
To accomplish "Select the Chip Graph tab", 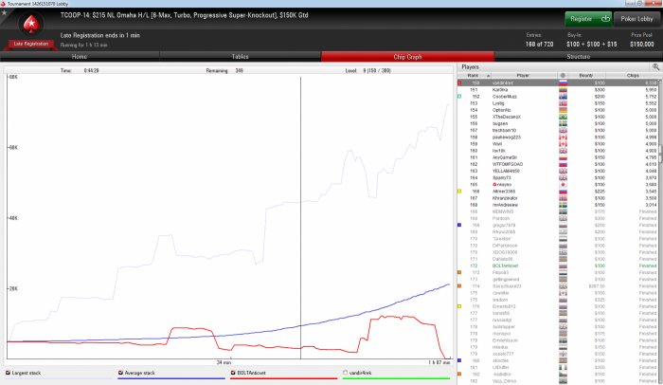I will 407,56.
